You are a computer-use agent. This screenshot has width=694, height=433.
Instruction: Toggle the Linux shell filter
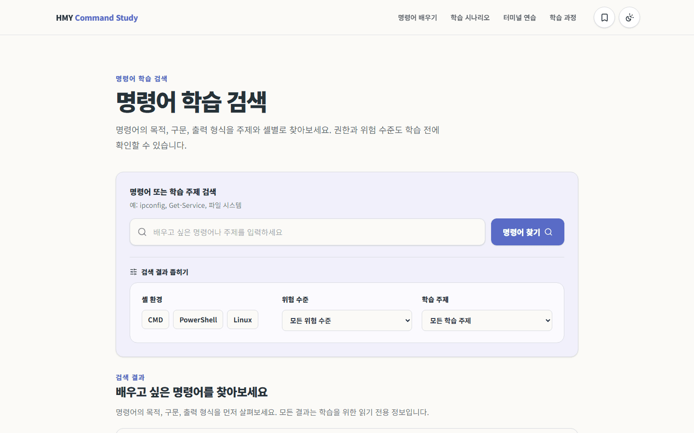[242, 319]
